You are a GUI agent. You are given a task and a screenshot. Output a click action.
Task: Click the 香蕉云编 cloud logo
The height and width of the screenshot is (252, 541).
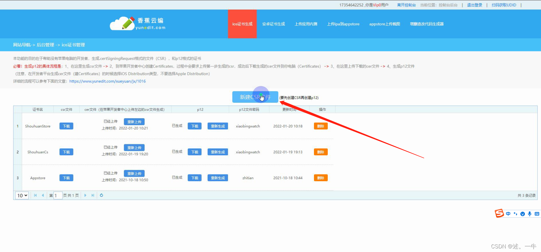pyautogui.click(x=137, y=24)
